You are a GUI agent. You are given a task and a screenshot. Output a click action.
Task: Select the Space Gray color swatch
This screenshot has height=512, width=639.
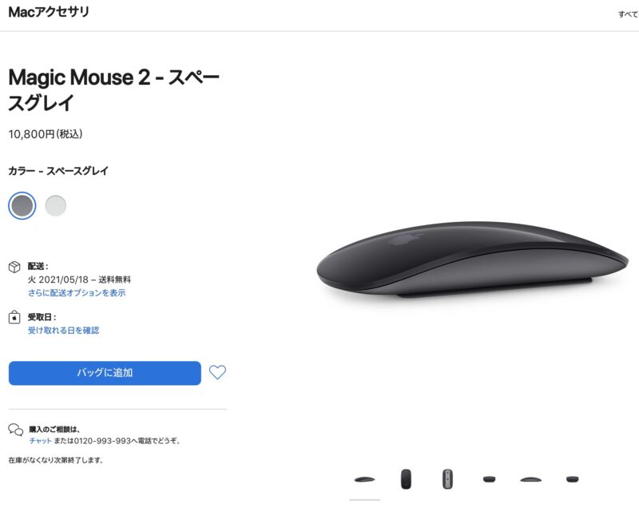(x=22, y=205)
